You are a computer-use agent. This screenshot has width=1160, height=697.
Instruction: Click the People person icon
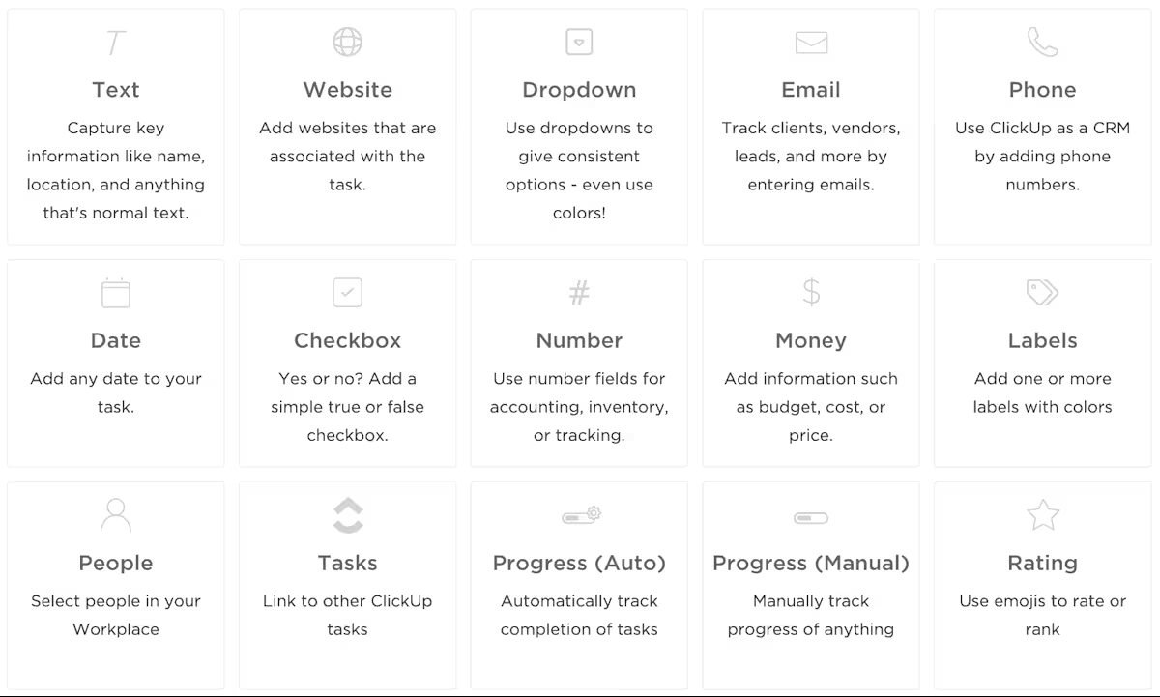pos(115,513)
